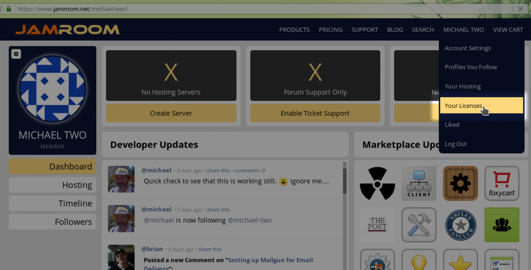Screen dimensions: 531x270
Task: Expand the Michael Two user menu
Action: [x=463, y=29]
